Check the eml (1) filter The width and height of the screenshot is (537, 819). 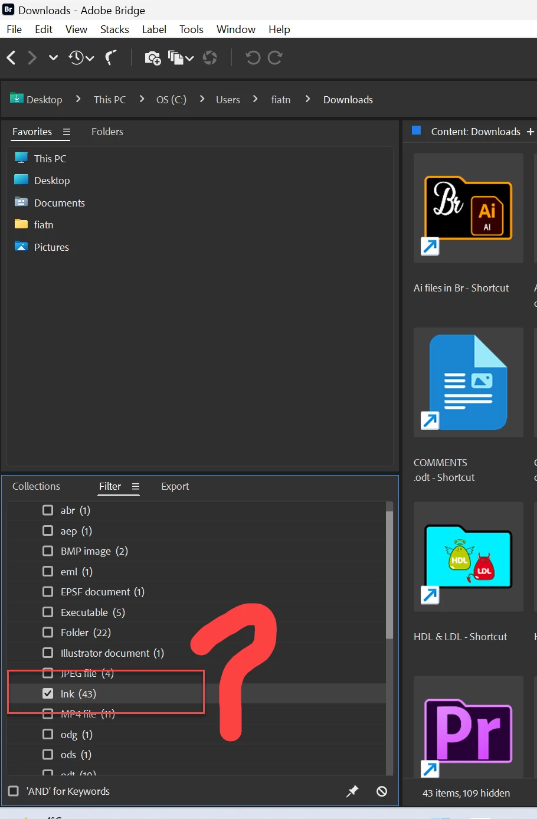(48, 571)
